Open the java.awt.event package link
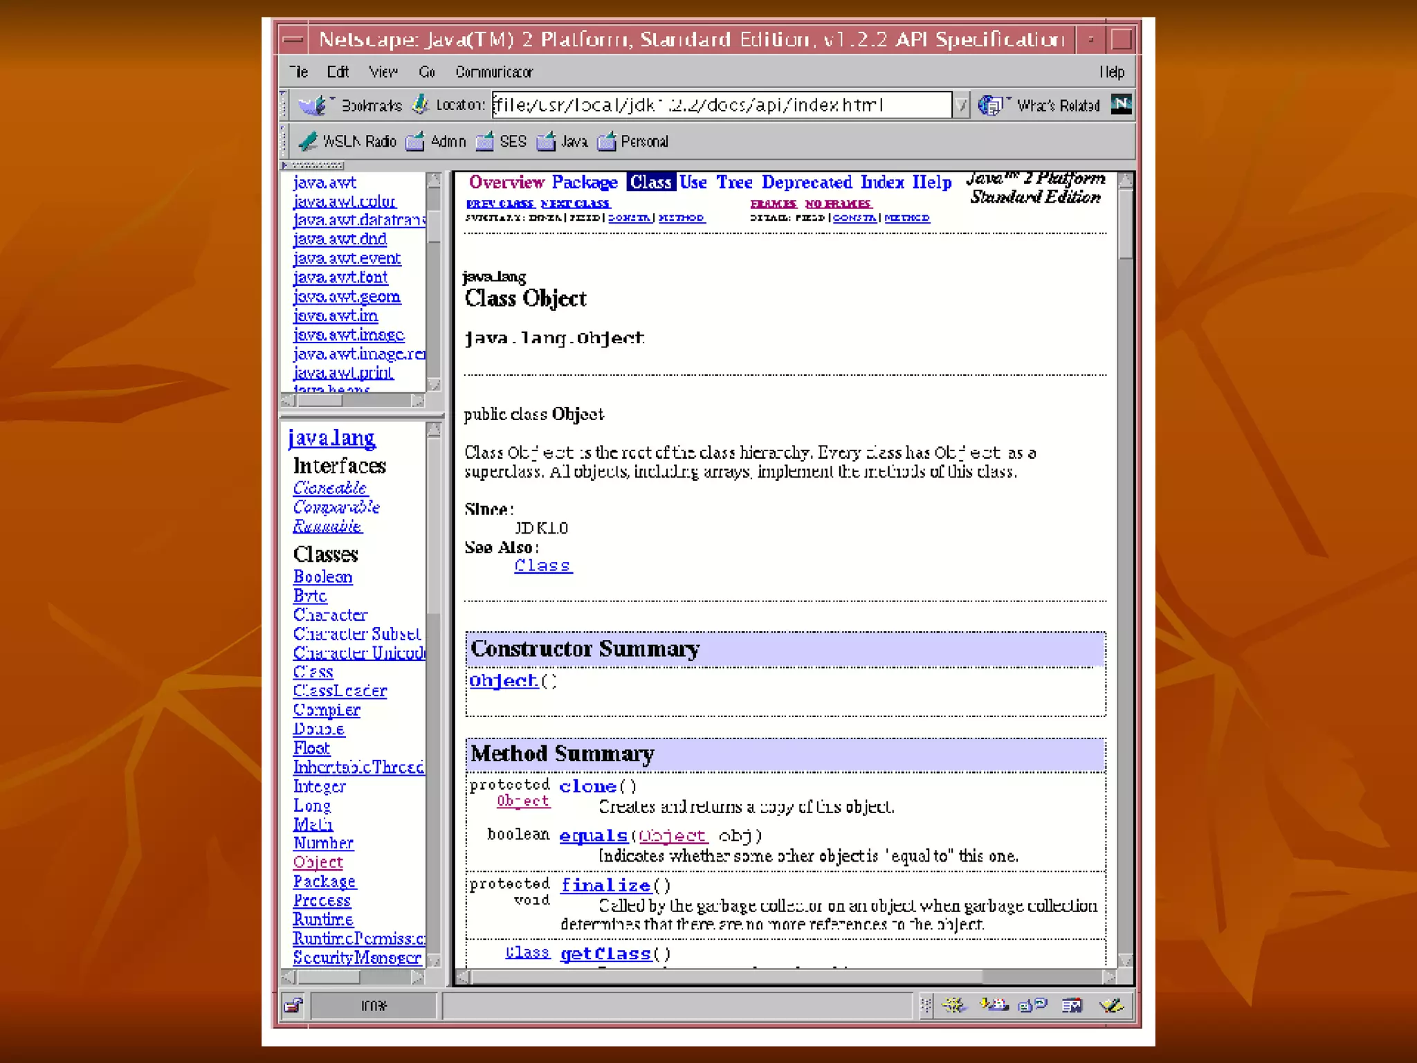This screenshot has height=1063, width=1417. [347, 258]
